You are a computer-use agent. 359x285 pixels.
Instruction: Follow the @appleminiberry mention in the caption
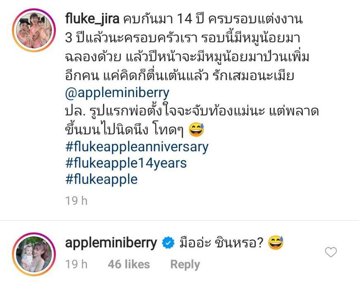click(x=117, y=93)
